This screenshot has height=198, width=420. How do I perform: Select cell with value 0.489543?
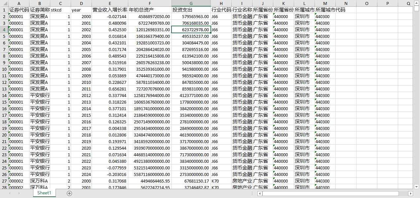[110, 56]
